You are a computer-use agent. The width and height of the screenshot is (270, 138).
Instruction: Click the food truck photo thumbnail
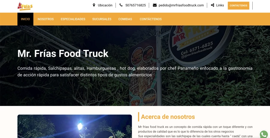click(x=75, y=126)
